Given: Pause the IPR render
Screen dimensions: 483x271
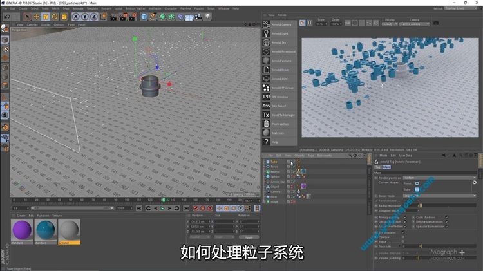Looking at the screenshot, I should tap(310, 23).
